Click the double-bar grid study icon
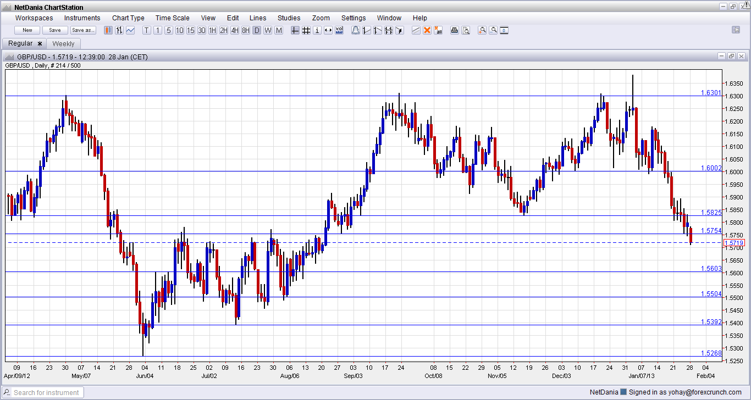751x400 pixels. [389, 30]
